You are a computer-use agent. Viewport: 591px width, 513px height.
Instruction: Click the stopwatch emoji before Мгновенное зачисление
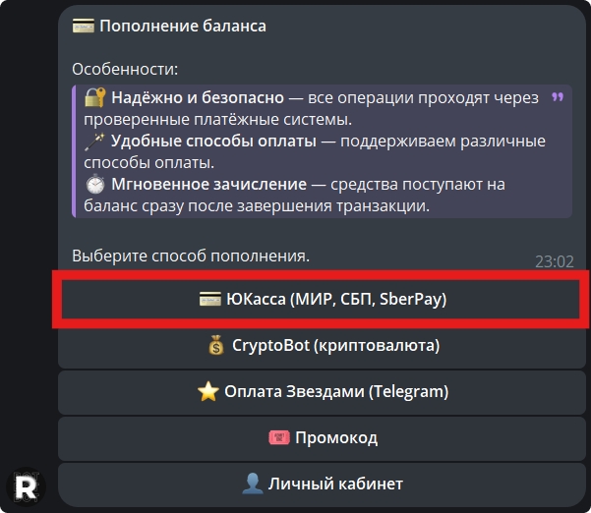pos(95,185)
